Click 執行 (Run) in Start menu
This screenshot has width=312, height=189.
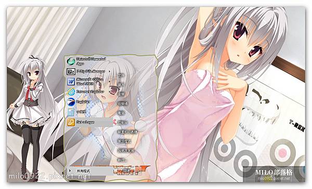(x=122, y=160)
